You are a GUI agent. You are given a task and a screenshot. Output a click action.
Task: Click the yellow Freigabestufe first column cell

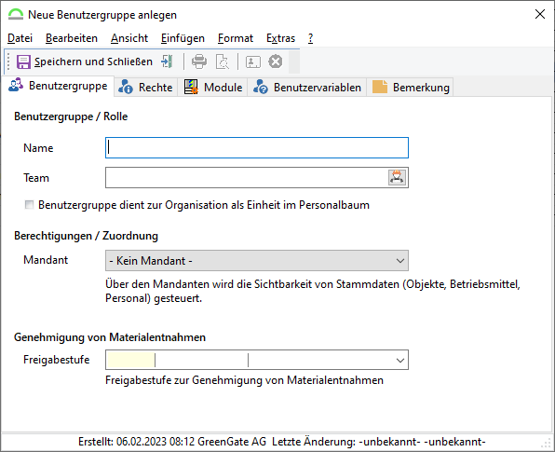coord(130,360)
